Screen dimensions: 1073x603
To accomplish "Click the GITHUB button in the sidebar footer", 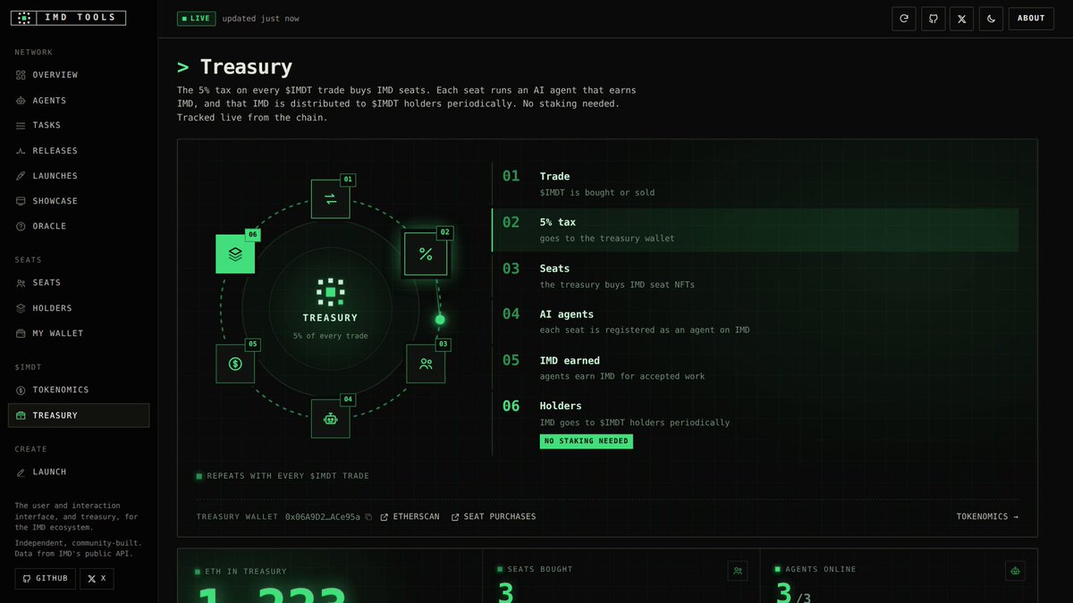I will tap(45, 579).
